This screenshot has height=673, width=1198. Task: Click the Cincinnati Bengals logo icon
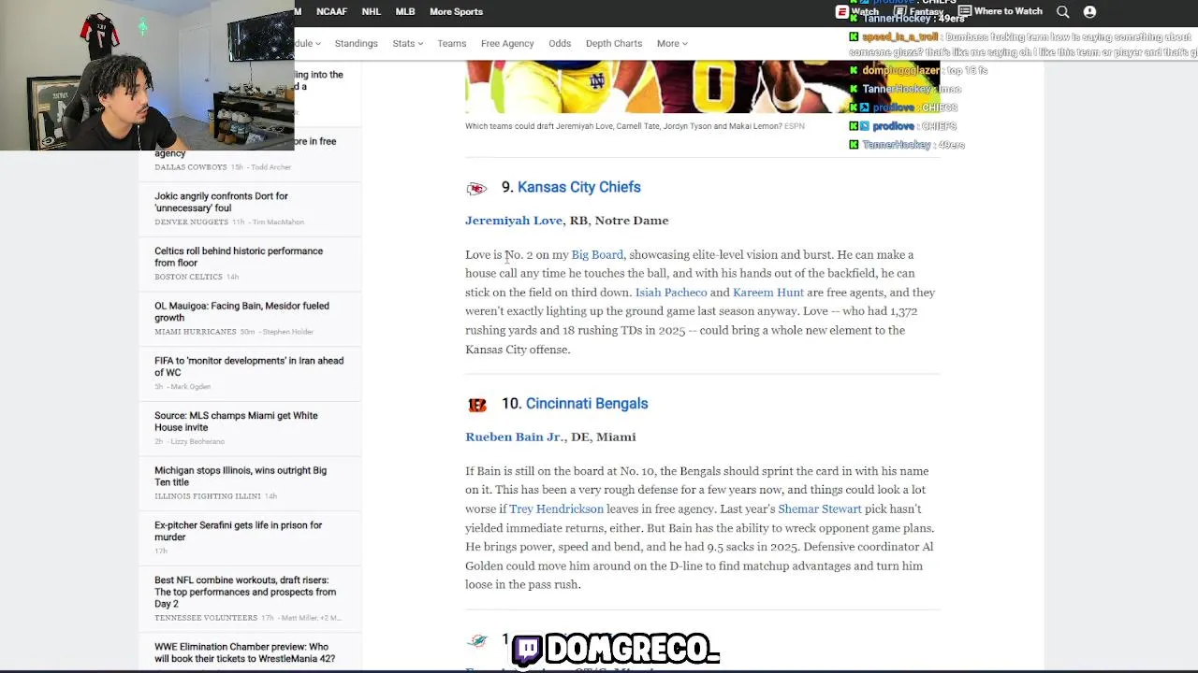tap(477, 405)
